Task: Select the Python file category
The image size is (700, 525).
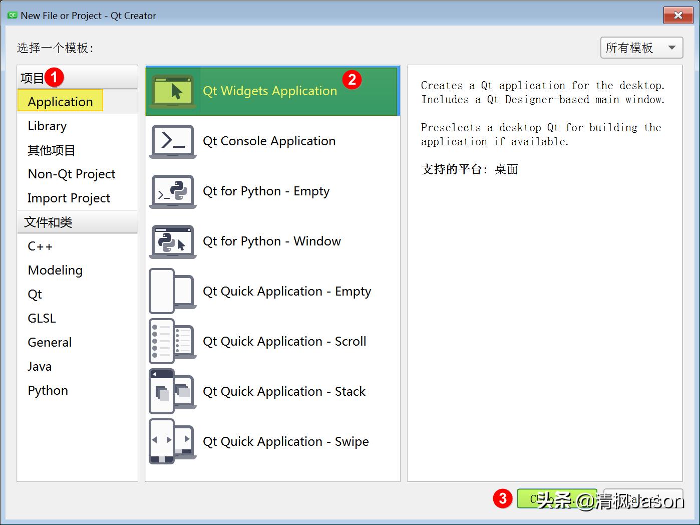Action: pos(48,390)
